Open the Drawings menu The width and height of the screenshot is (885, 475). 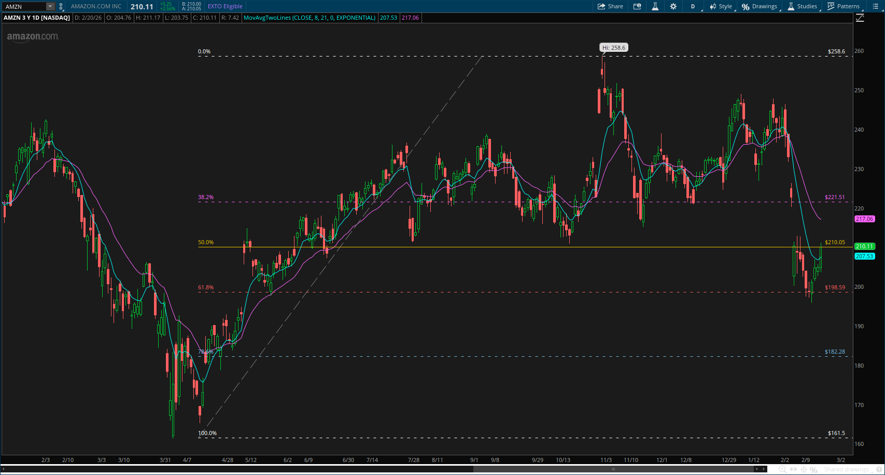760,6
